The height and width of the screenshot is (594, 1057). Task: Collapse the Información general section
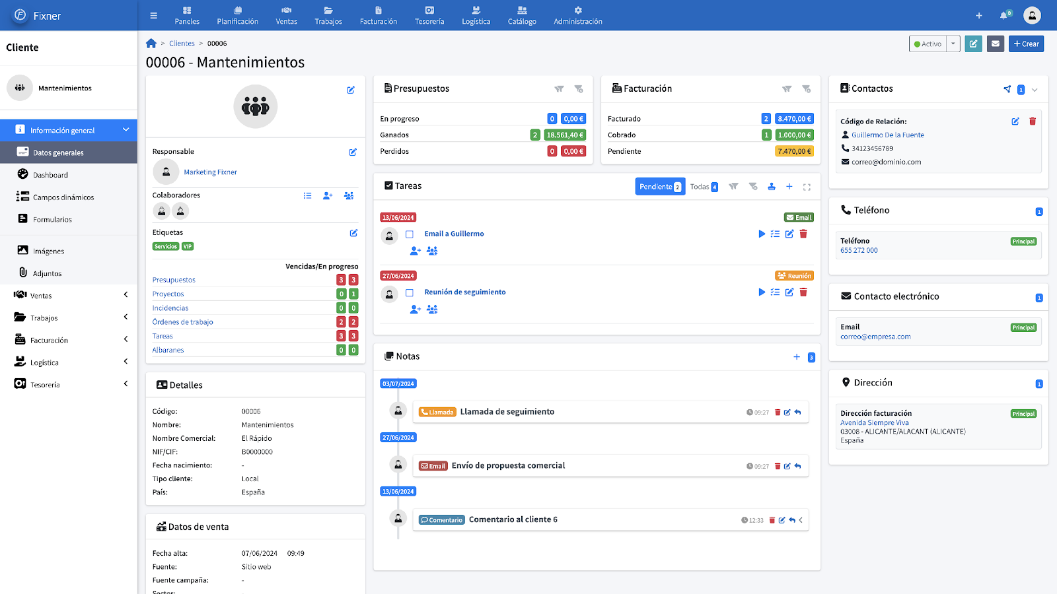click(x=126, y=130)
